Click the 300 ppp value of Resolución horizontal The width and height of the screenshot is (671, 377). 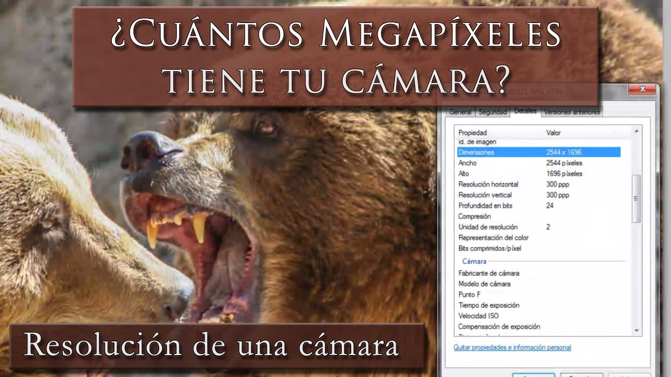[x=557, y=184]
